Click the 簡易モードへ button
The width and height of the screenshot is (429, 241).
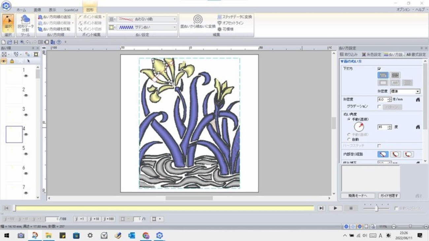358,196
